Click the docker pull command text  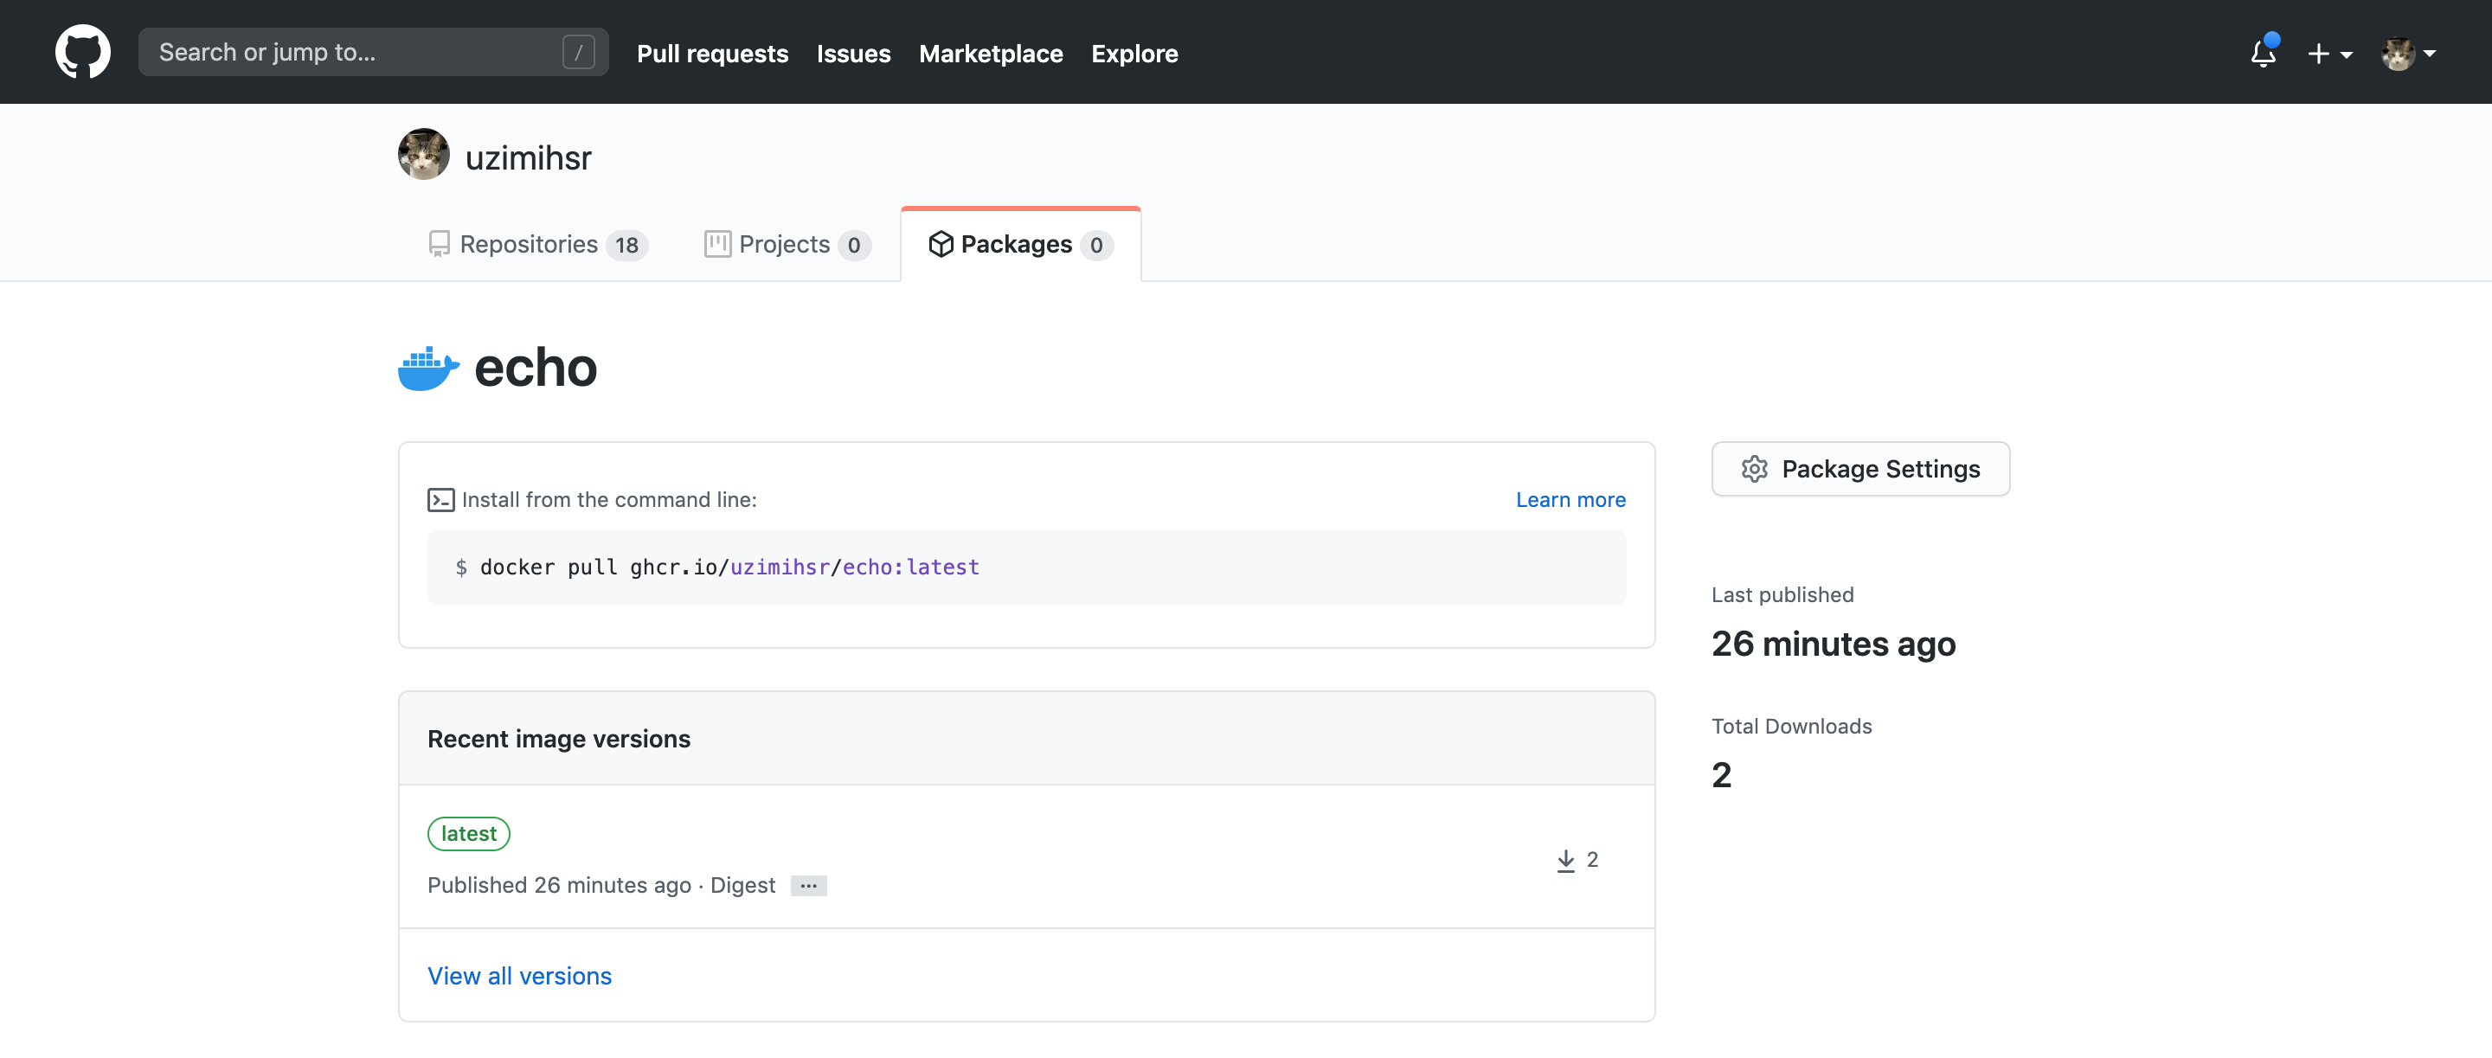pos(729,567)
